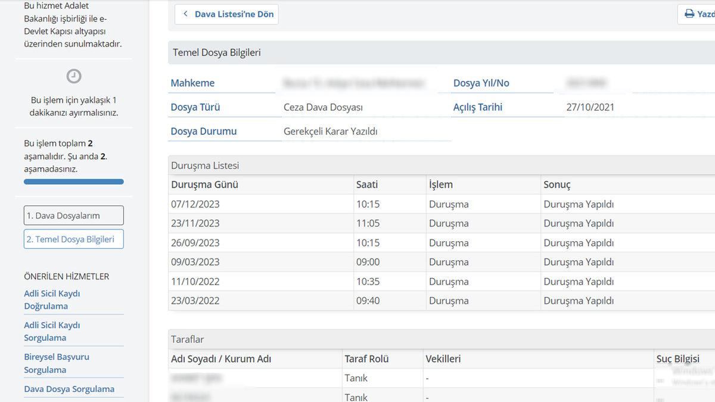Return to case list via Dava Listesi'ne Dön
The image size is (715, 402).
pos(226,14)
